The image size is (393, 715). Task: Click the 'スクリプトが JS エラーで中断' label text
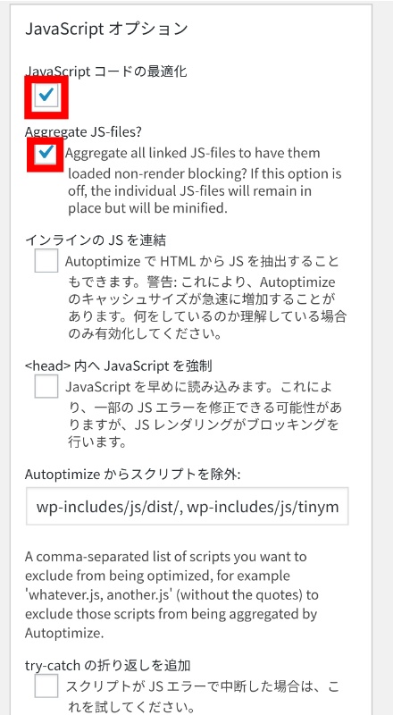pos(204,698)
